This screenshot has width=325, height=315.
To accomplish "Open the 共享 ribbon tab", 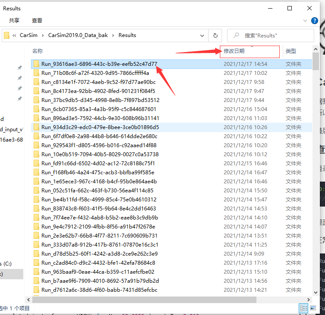I will tap(14, 21).
